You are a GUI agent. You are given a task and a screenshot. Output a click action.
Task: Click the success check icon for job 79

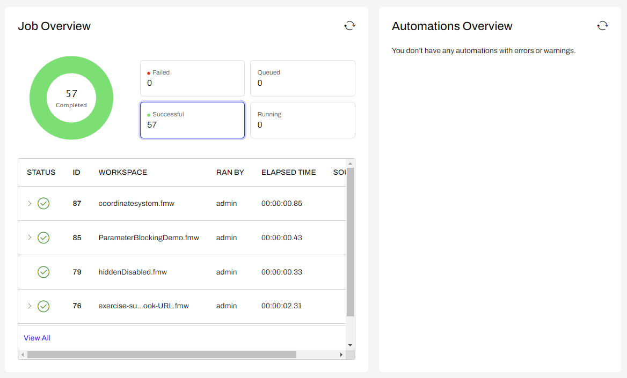43,272
